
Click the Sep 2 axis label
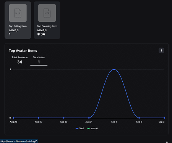pos(139,122)
